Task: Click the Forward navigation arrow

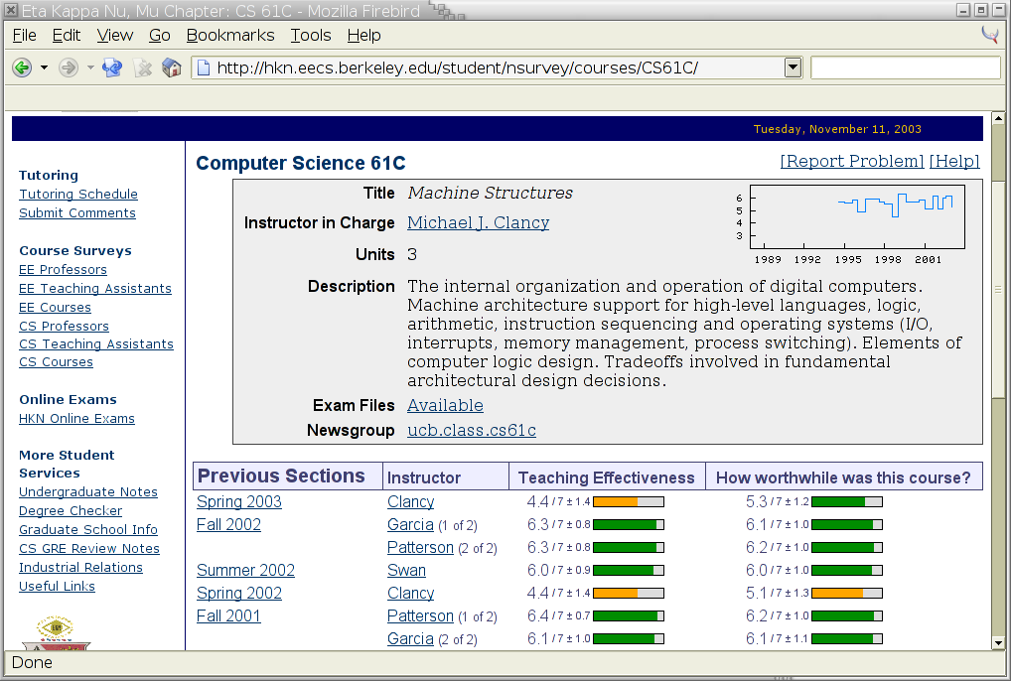Action: [x=68, y=68]
